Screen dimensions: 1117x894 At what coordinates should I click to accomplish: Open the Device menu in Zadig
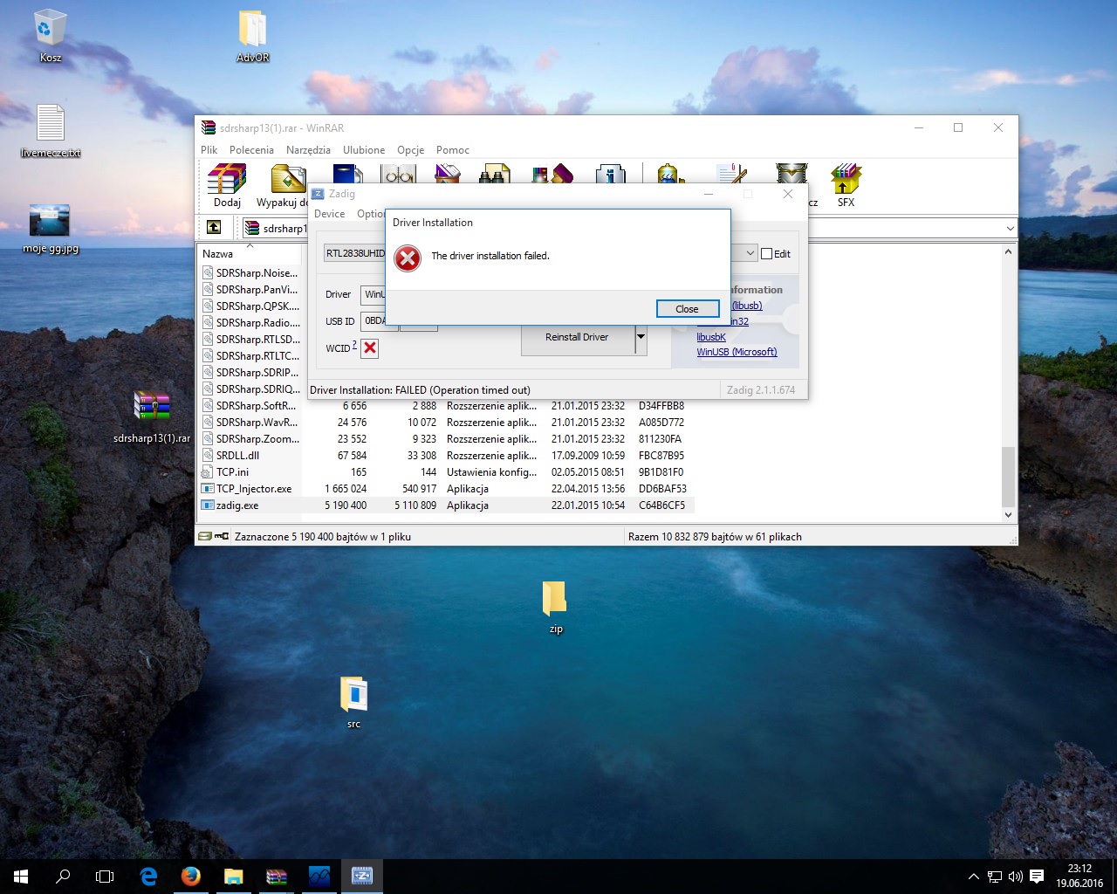point(329,214)
